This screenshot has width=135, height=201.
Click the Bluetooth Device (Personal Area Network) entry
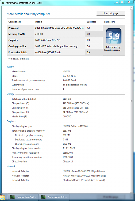[84, 180]
